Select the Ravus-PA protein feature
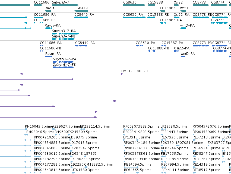Image resolution: width=231 pixels, height=174 pixels. 49,56
